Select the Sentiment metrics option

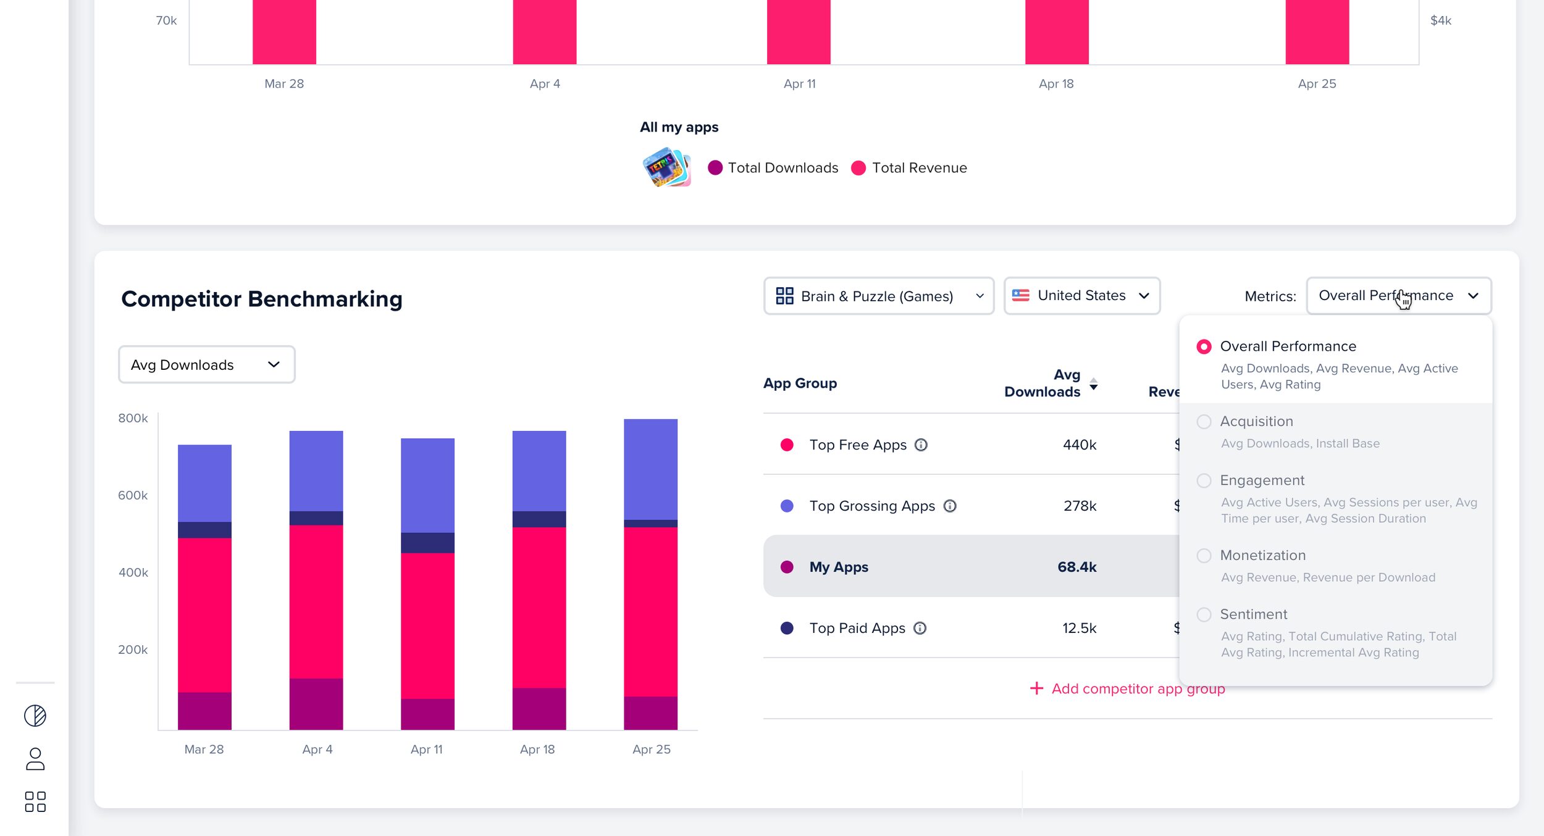[1204, 614]
